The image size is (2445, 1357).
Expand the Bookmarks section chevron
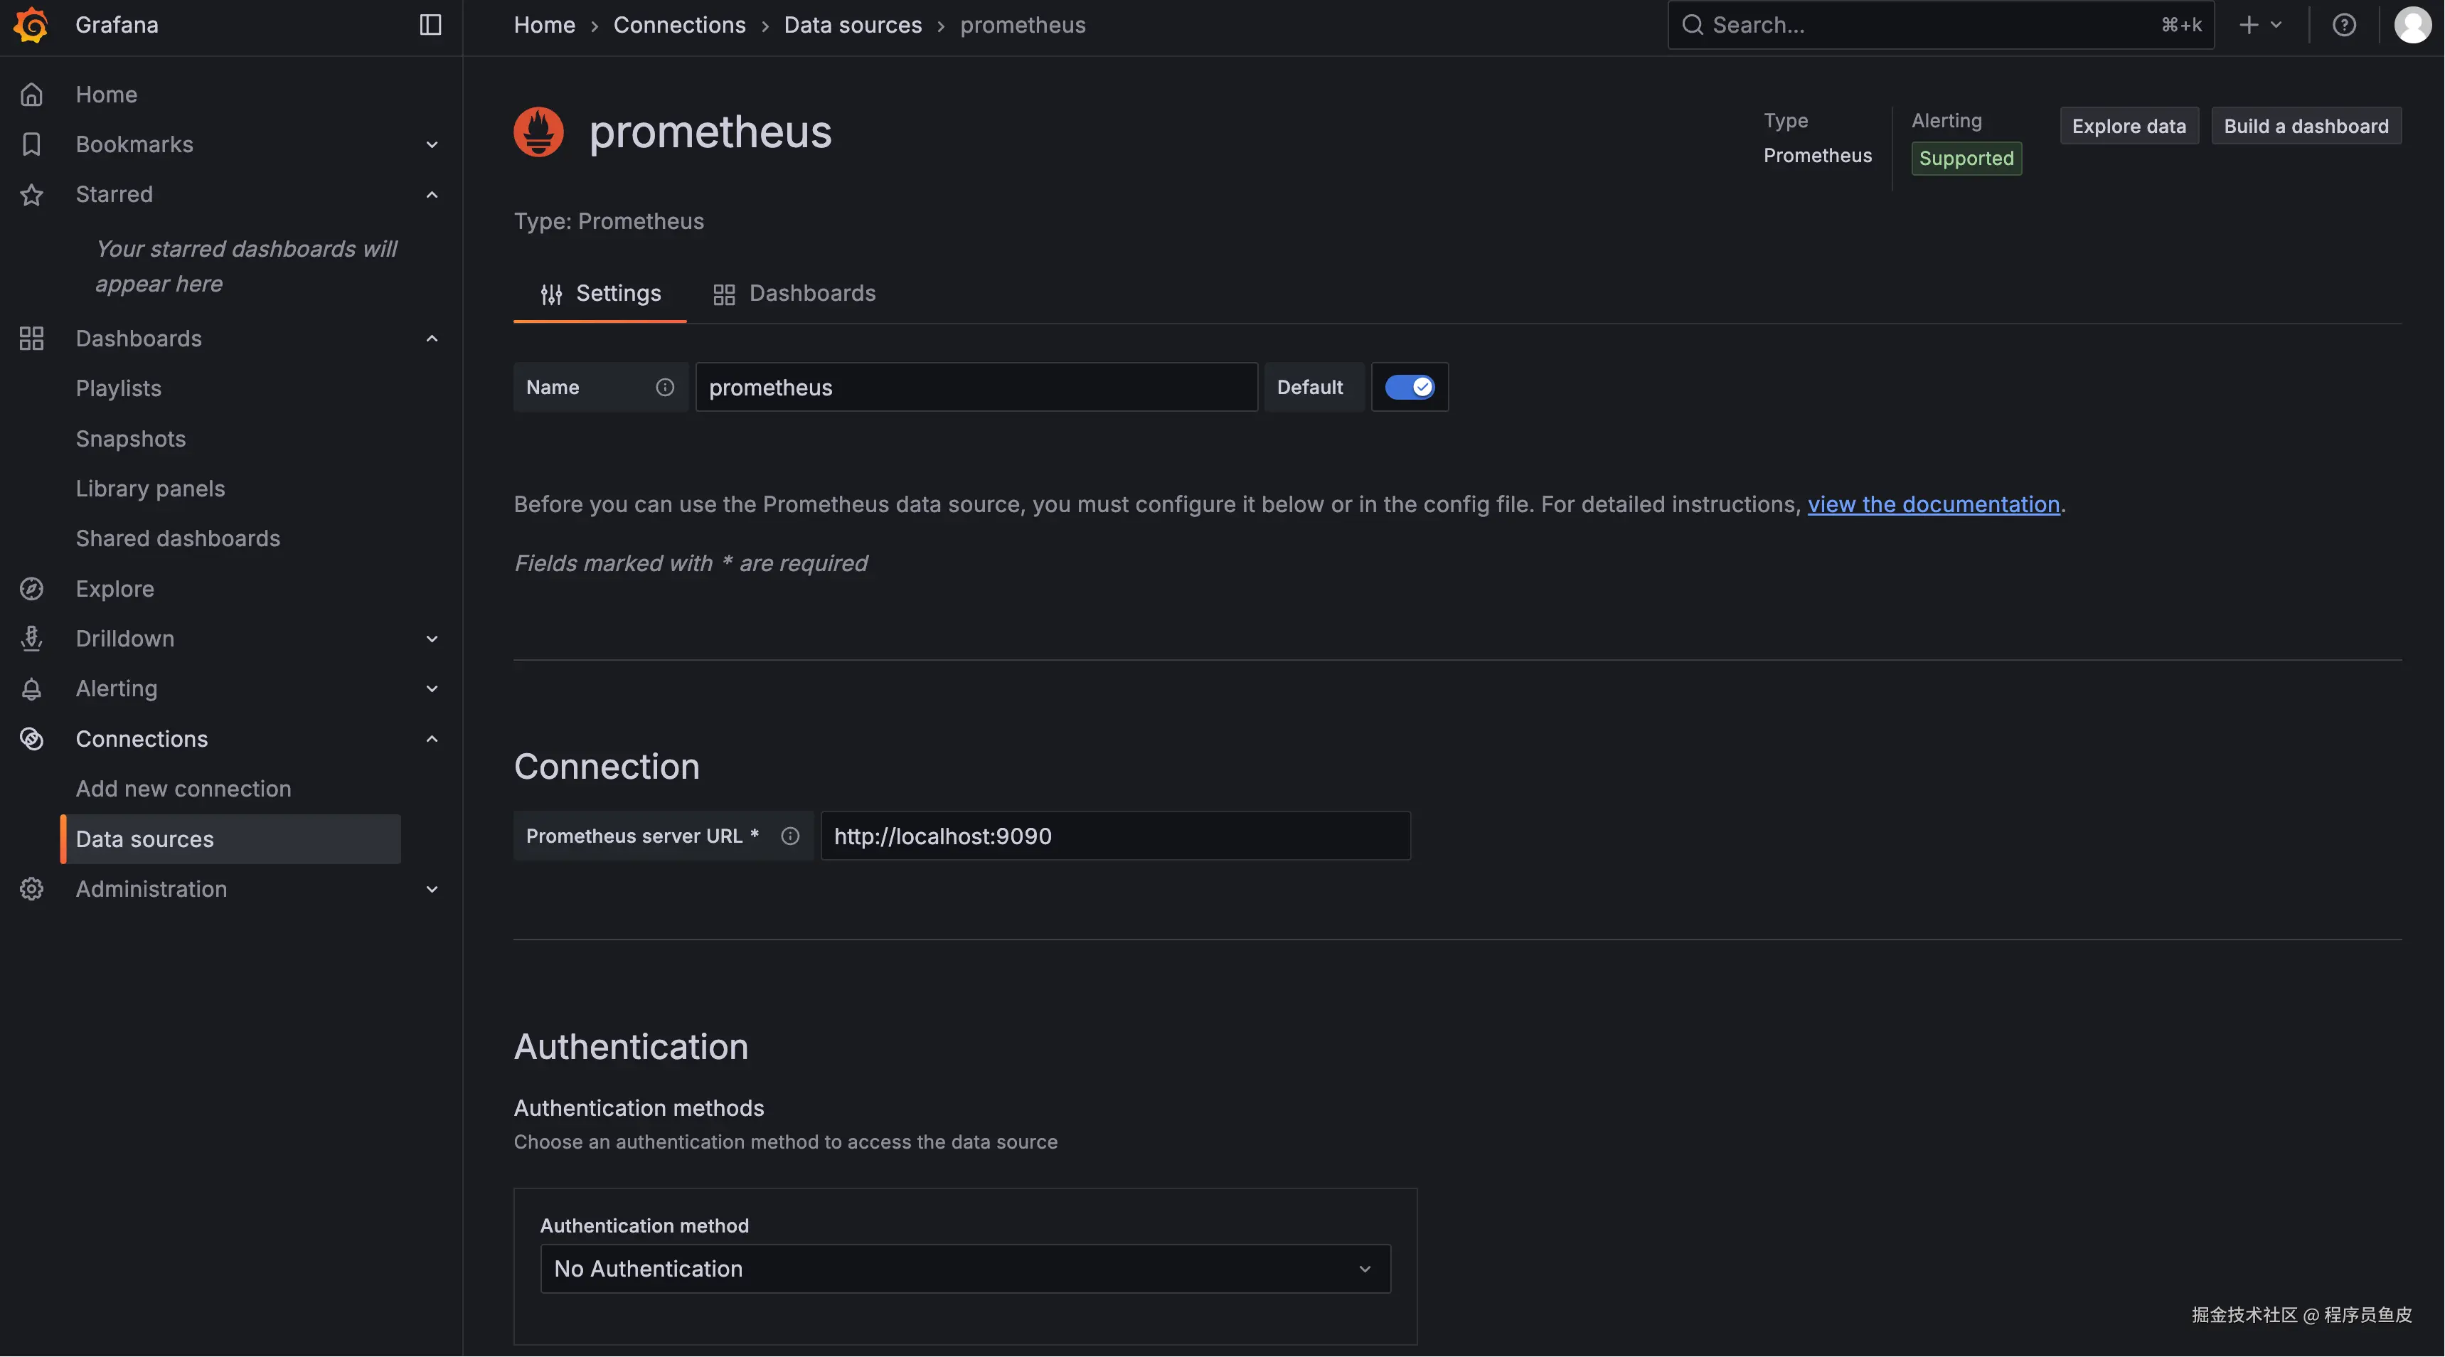(432, 144)
